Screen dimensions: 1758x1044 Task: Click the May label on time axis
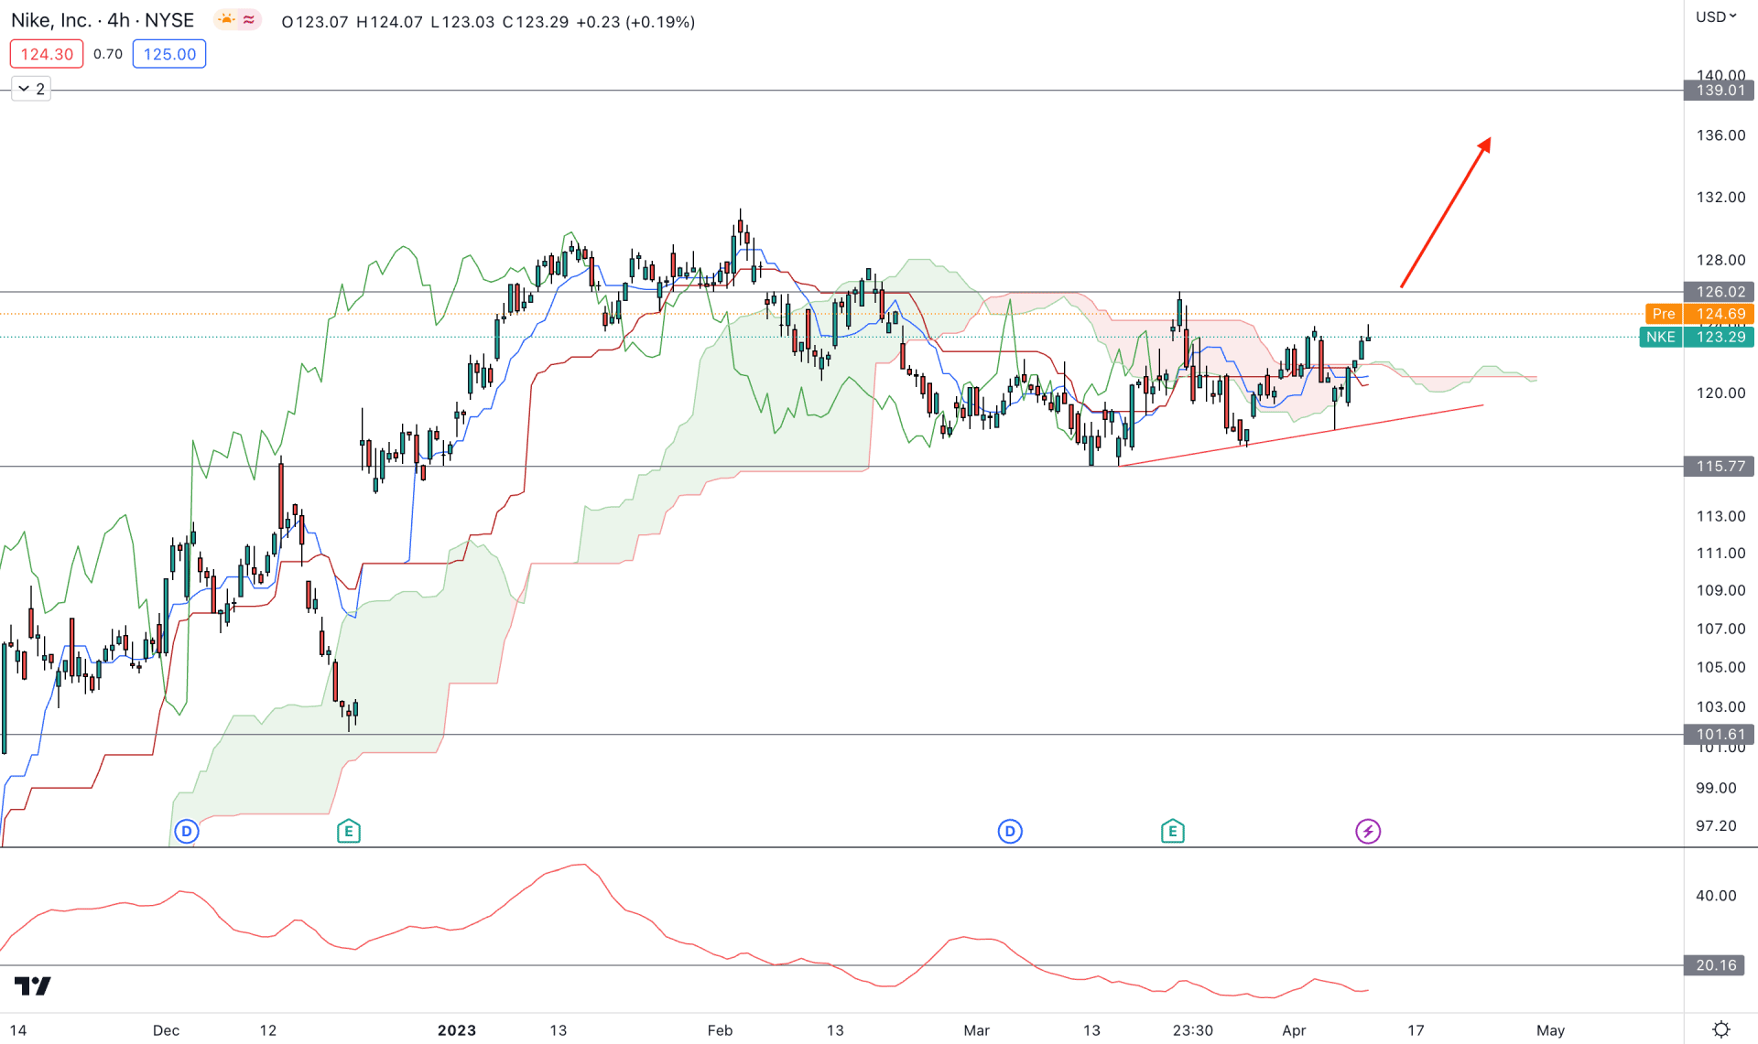click(1551, 1030)
